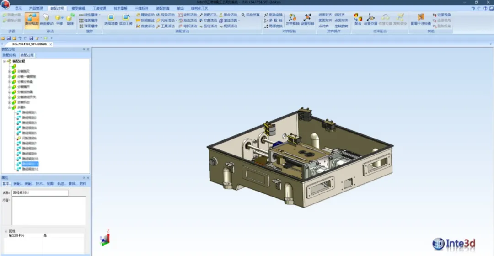Activate the 旋转 rotate tool

[x=70, y=19]
